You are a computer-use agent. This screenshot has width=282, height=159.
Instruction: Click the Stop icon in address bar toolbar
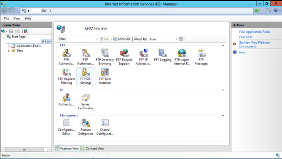coord(263,11)
